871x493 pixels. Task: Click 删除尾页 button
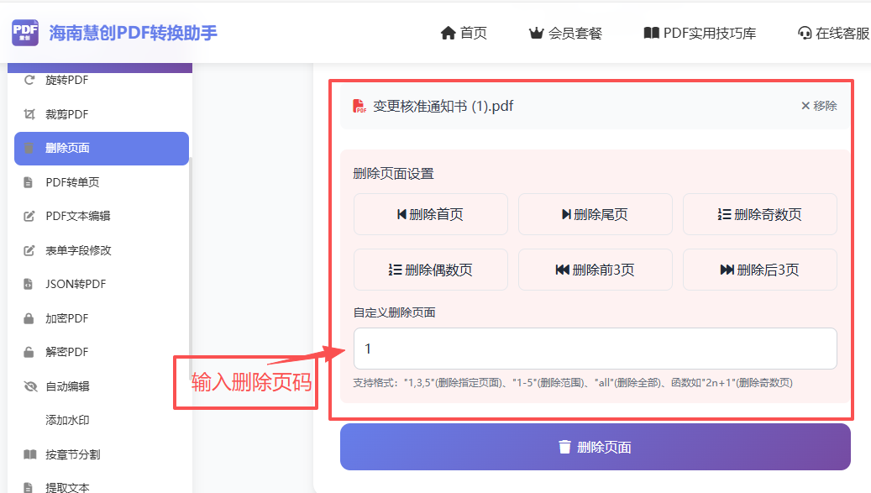595,214
